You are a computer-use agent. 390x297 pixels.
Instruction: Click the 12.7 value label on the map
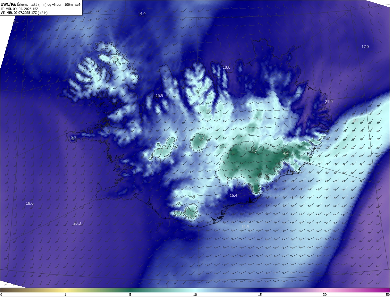pos(73,138)
